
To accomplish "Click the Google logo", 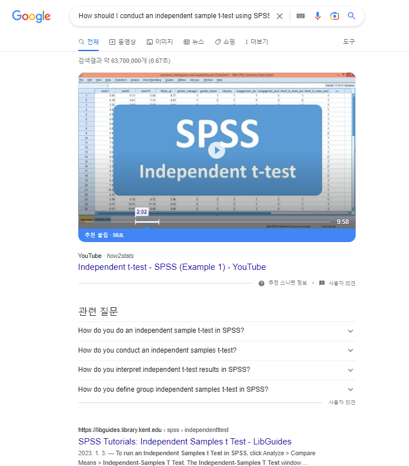I will [x=31, y=16].
